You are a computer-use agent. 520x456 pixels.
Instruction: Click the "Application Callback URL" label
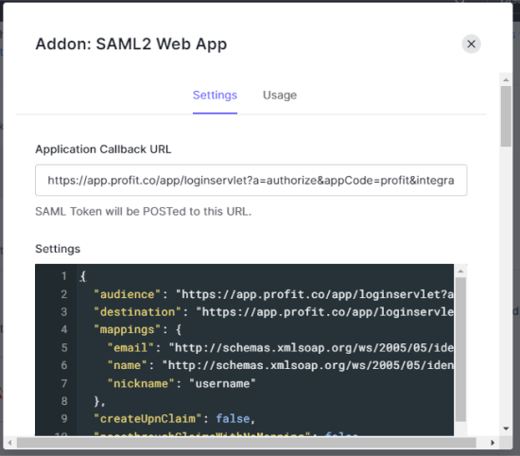coord(103,149)
